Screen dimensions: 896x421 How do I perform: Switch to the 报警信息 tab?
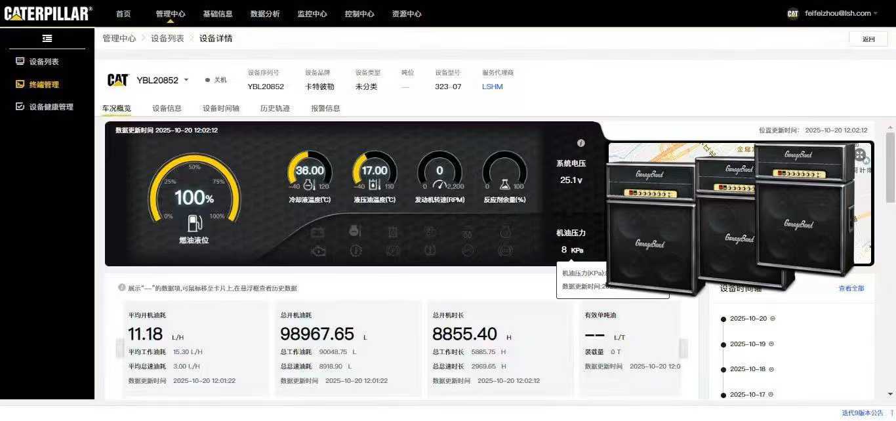point(325,108)
